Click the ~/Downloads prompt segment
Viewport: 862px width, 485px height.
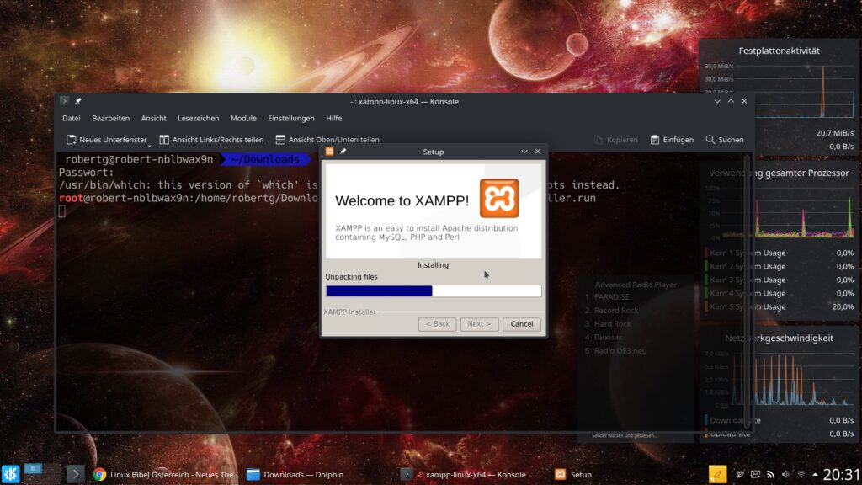point(265,159)
